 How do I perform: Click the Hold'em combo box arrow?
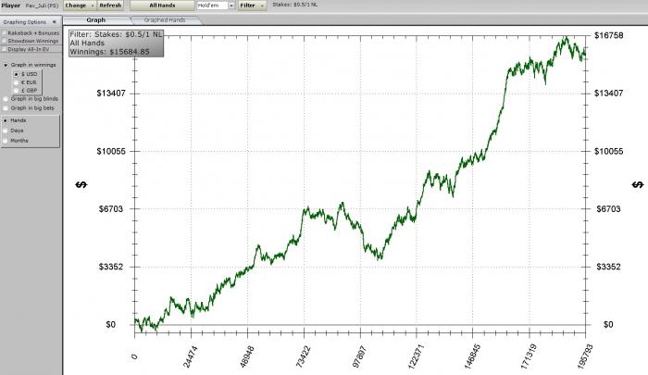[231, 6]
